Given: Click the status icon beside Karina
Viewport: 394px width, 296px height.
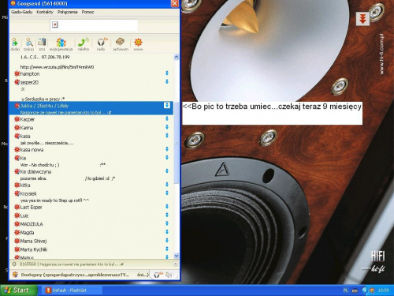Looking at the screenshot, I should click(17, 128).
